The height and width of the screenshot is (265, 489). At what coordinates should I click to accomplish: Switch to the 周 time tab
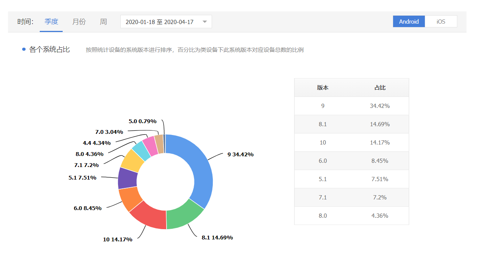point(103,22)
